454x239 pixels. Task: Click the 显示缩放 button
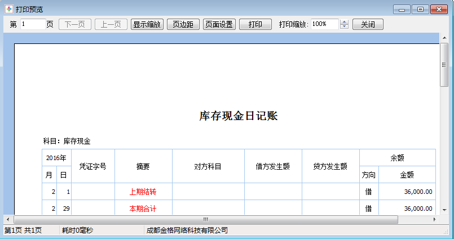tap(147, 24)
